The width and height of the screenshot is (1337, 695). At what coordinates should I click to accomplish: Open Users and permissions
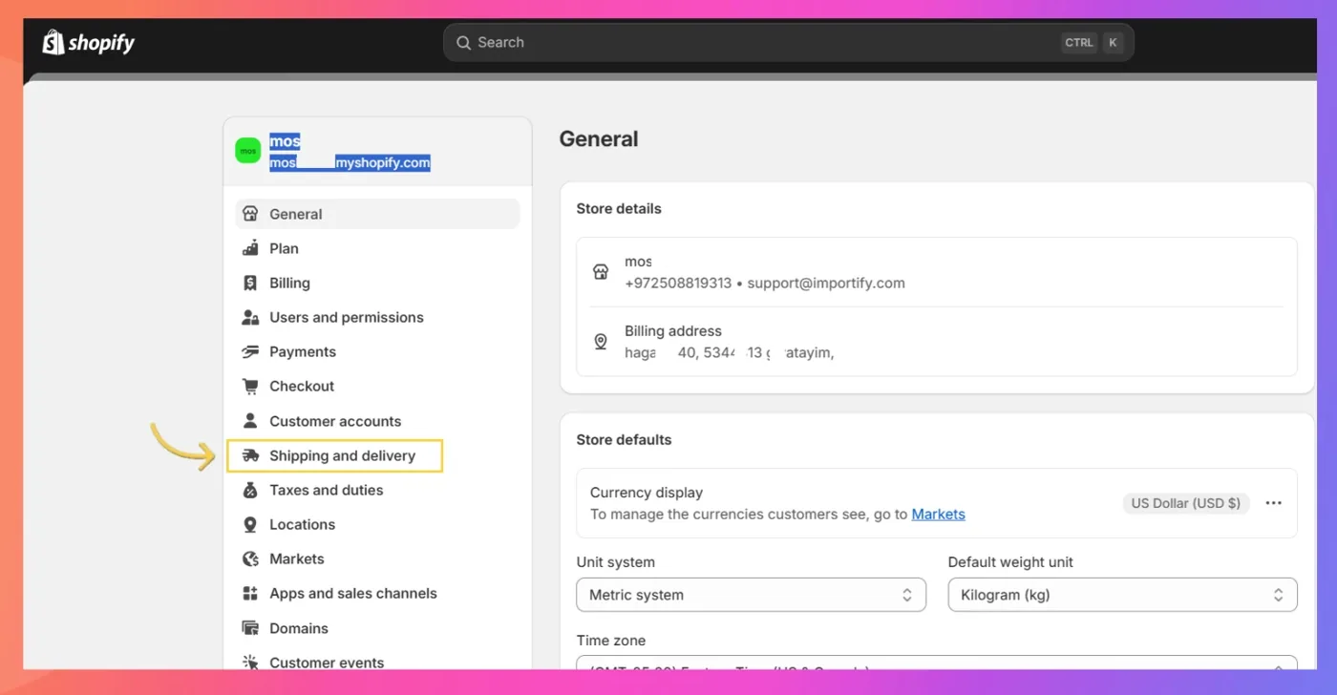[377, 317]
